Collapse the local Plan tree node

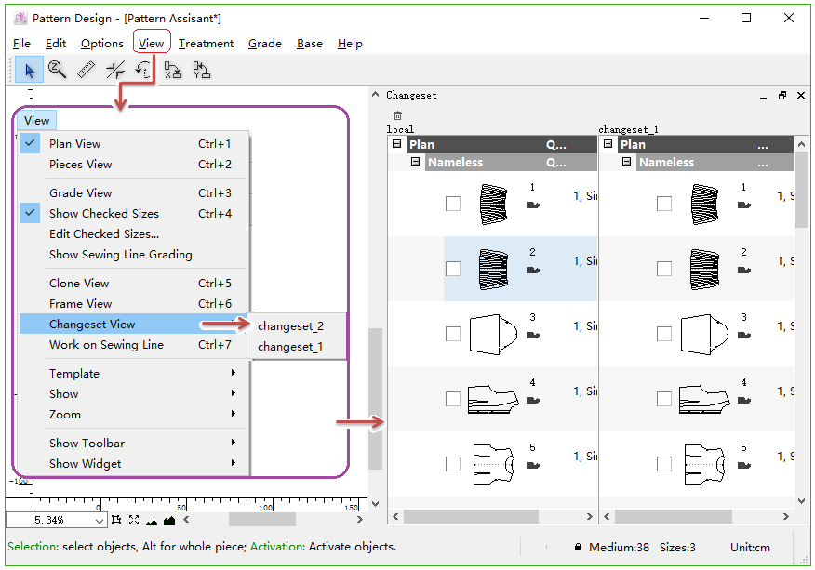point(397,144)
